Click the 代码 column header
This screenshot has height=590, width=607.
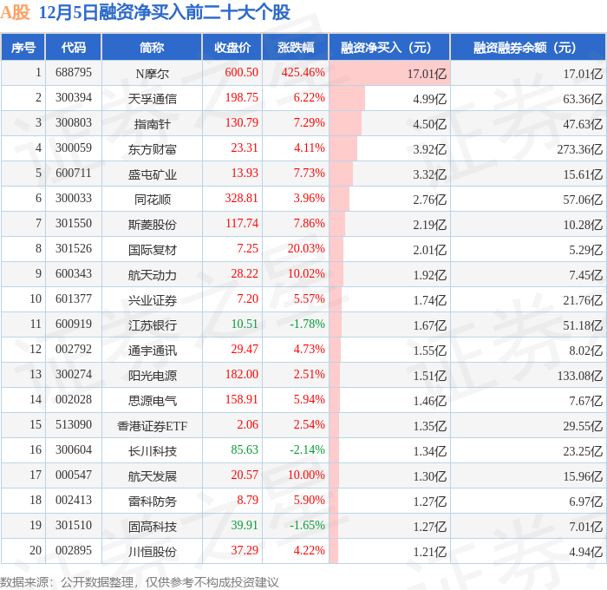[x=74, y=47]
